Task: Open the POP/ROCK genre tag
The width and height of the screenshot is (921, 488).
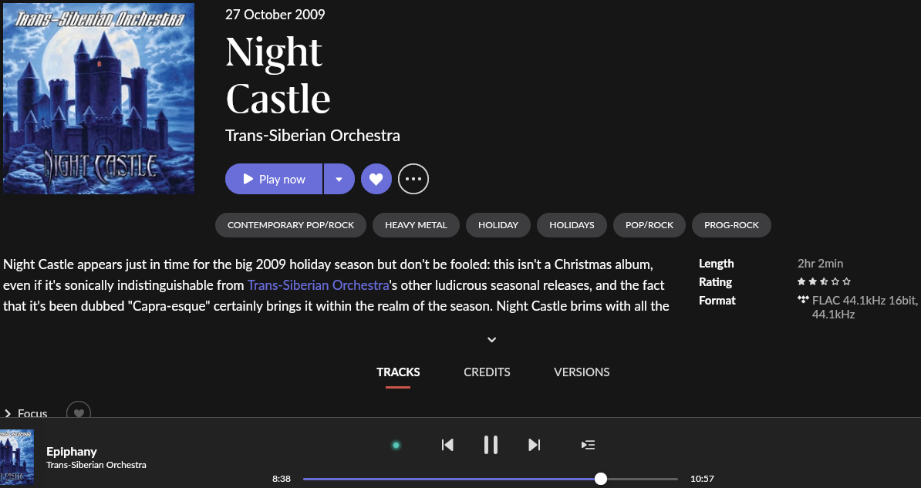Action: pos(649,225)
